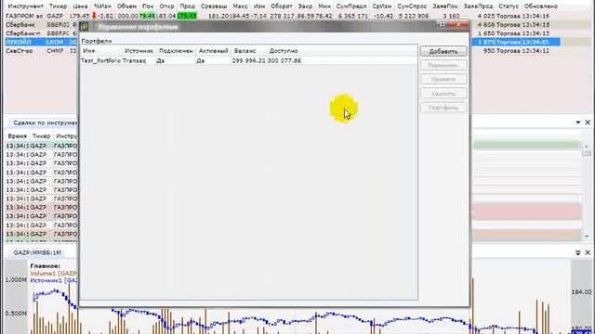Click the red down arrow in GAZP row

click(x=94, y=16)
